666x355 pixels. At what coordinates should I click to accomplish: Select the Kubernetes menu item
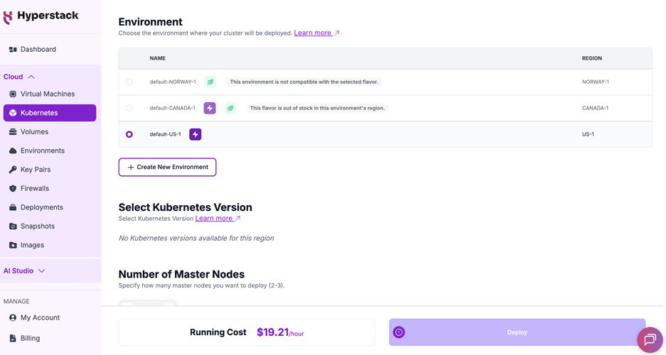[x=50, y=113]
